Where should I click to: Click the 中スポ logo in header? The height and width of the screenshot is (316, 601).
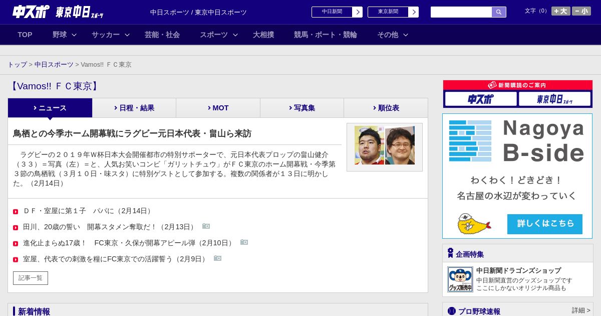tap(31, 12)
